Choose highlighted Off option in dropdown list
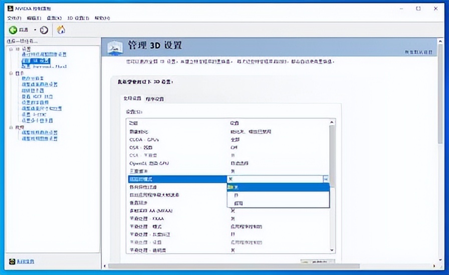The image size is (449, 275). 278,187
